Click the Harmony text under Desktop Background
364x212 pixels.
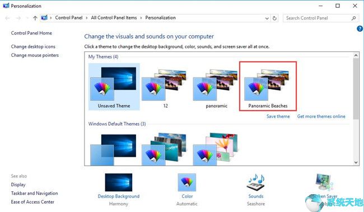[119, 204]
